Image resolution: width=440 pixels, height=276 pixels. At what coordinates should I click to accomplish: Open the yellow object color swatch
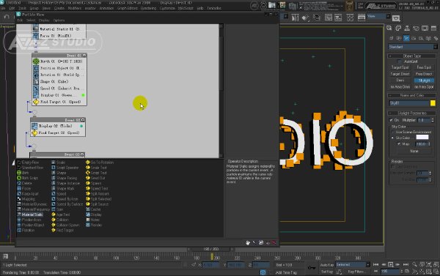pyautogui.click(x=433, y=103)
